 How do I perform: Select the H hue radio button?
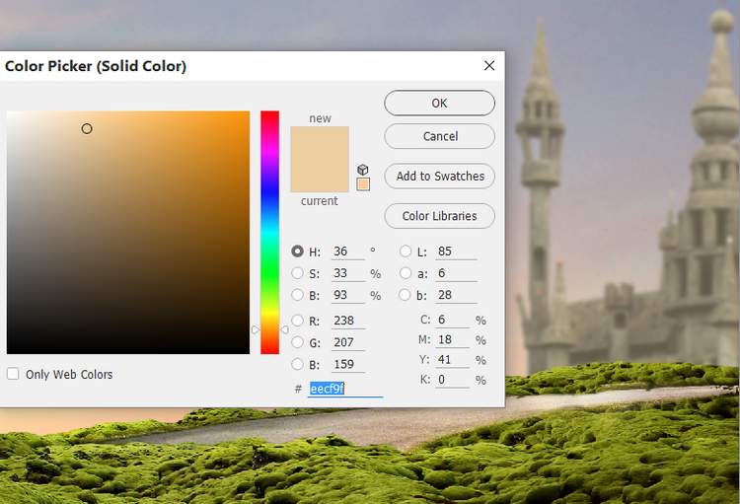[298, 252]
